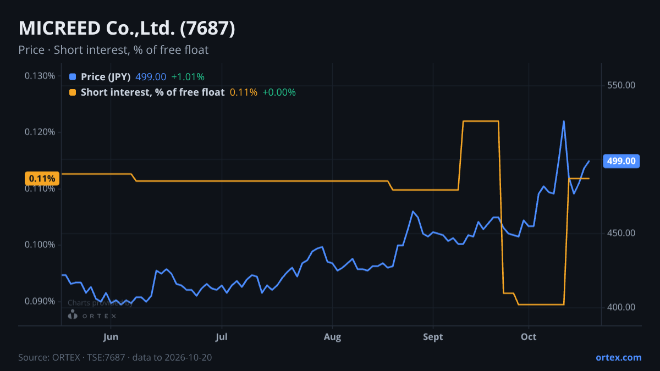The height and width of the screenshot is (371, 660).
Task: Click the Sept label on the time axis
Action: (x=433, y=336)
